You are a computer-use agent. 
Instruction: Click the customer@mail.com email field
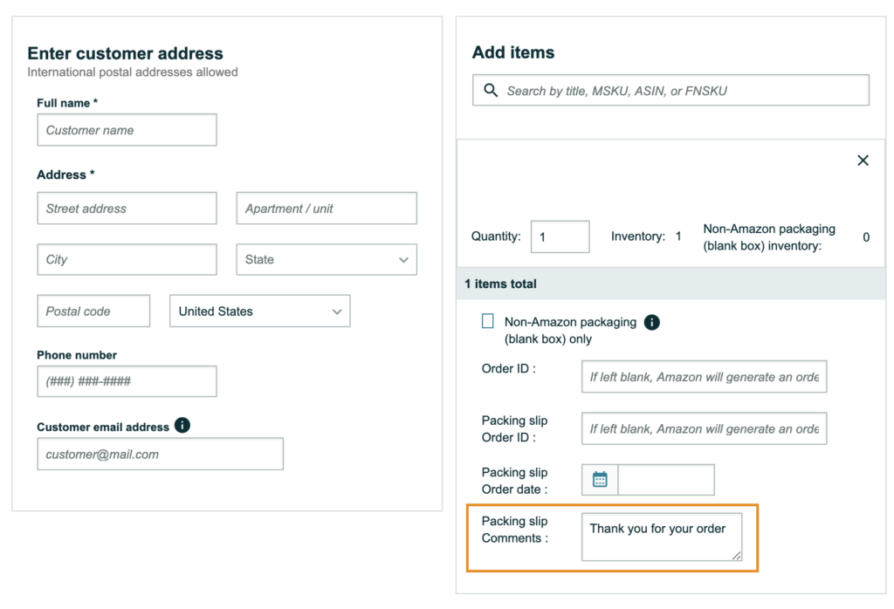[x=160, y=454]
